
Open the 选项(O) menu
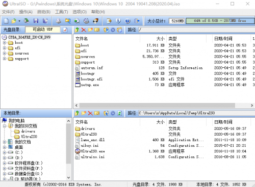click(80, 12)
